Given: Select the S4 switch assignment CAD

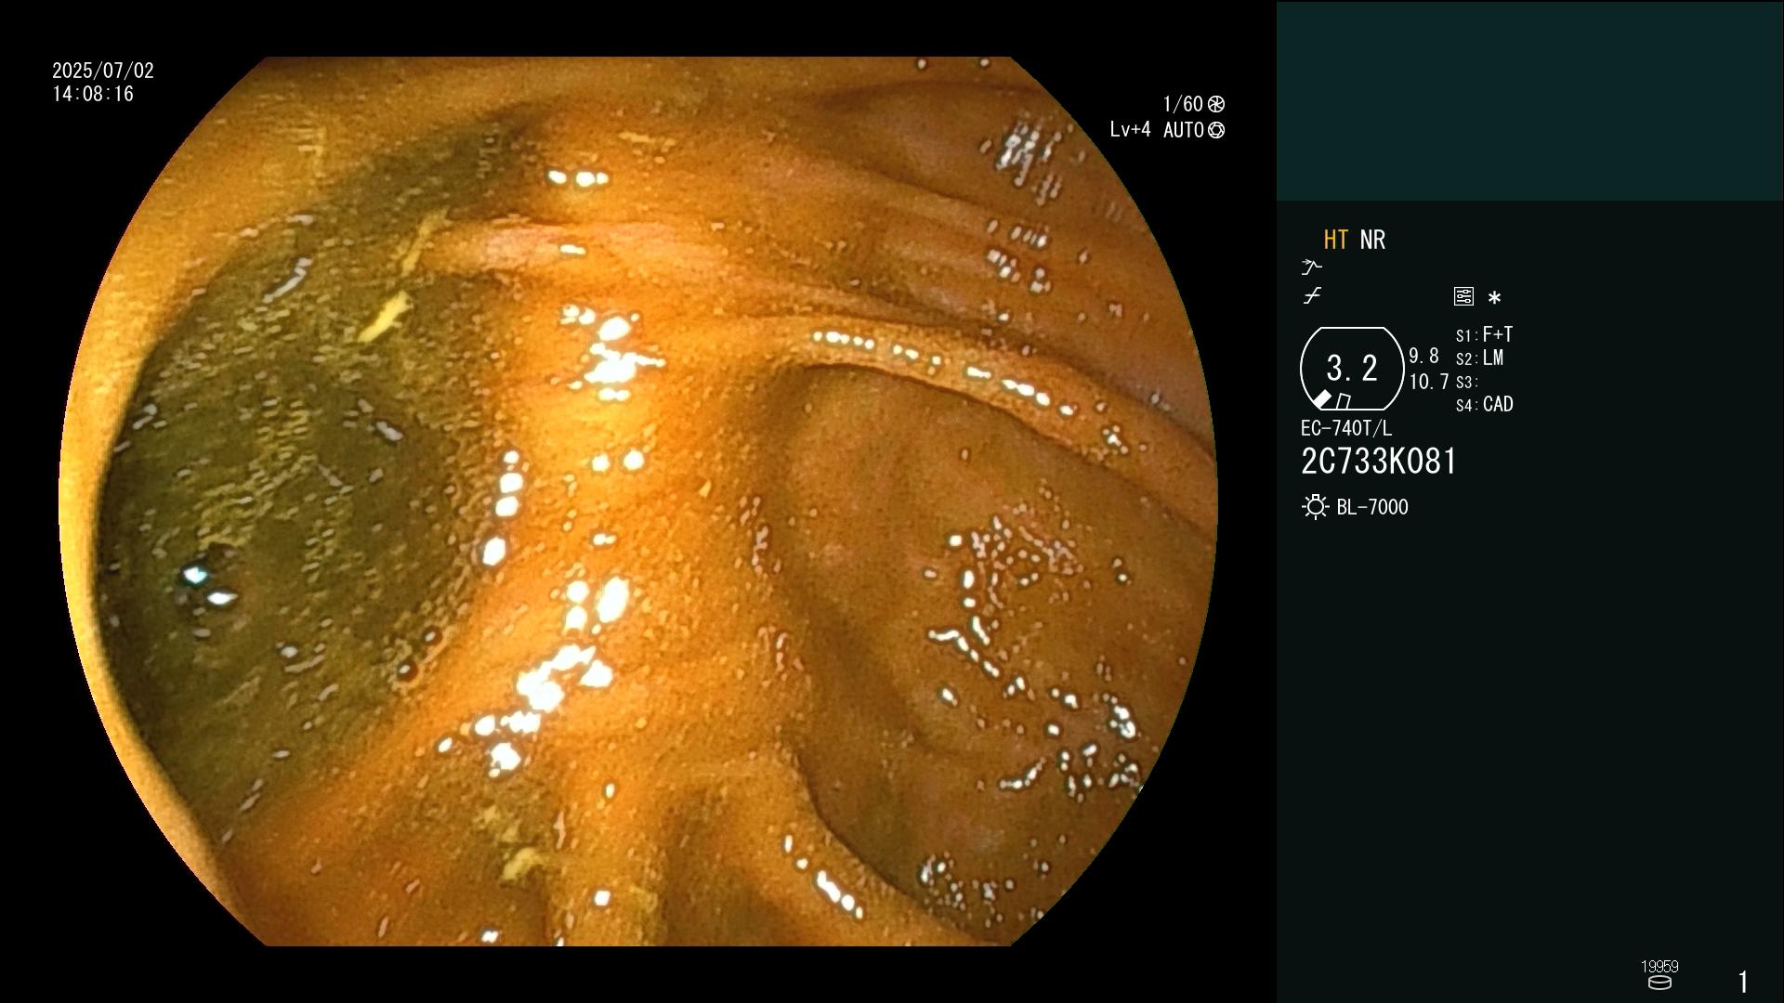Looking at the screenshot, I should 1485,405.
